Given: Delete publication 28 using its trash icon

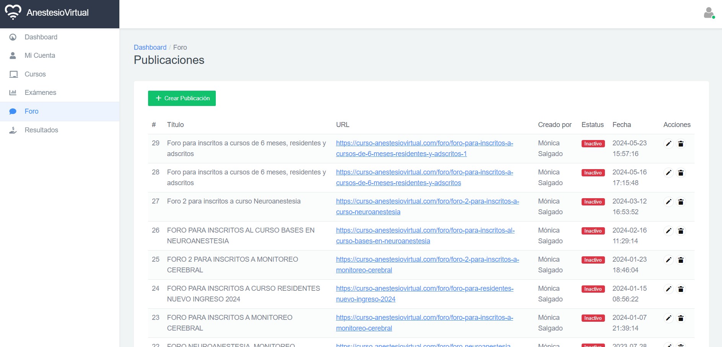Looking at the screenshot, I should (681, 173).
